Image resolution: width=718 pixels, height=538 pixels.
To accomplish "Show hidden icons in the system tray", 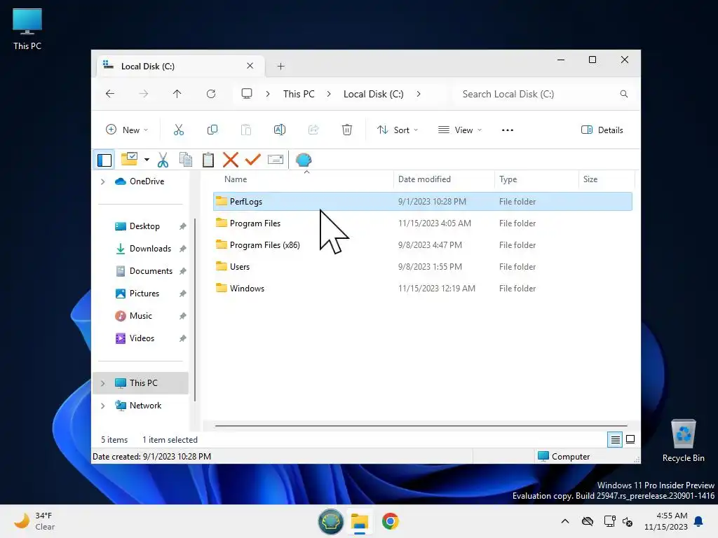I will click(565, 521).
